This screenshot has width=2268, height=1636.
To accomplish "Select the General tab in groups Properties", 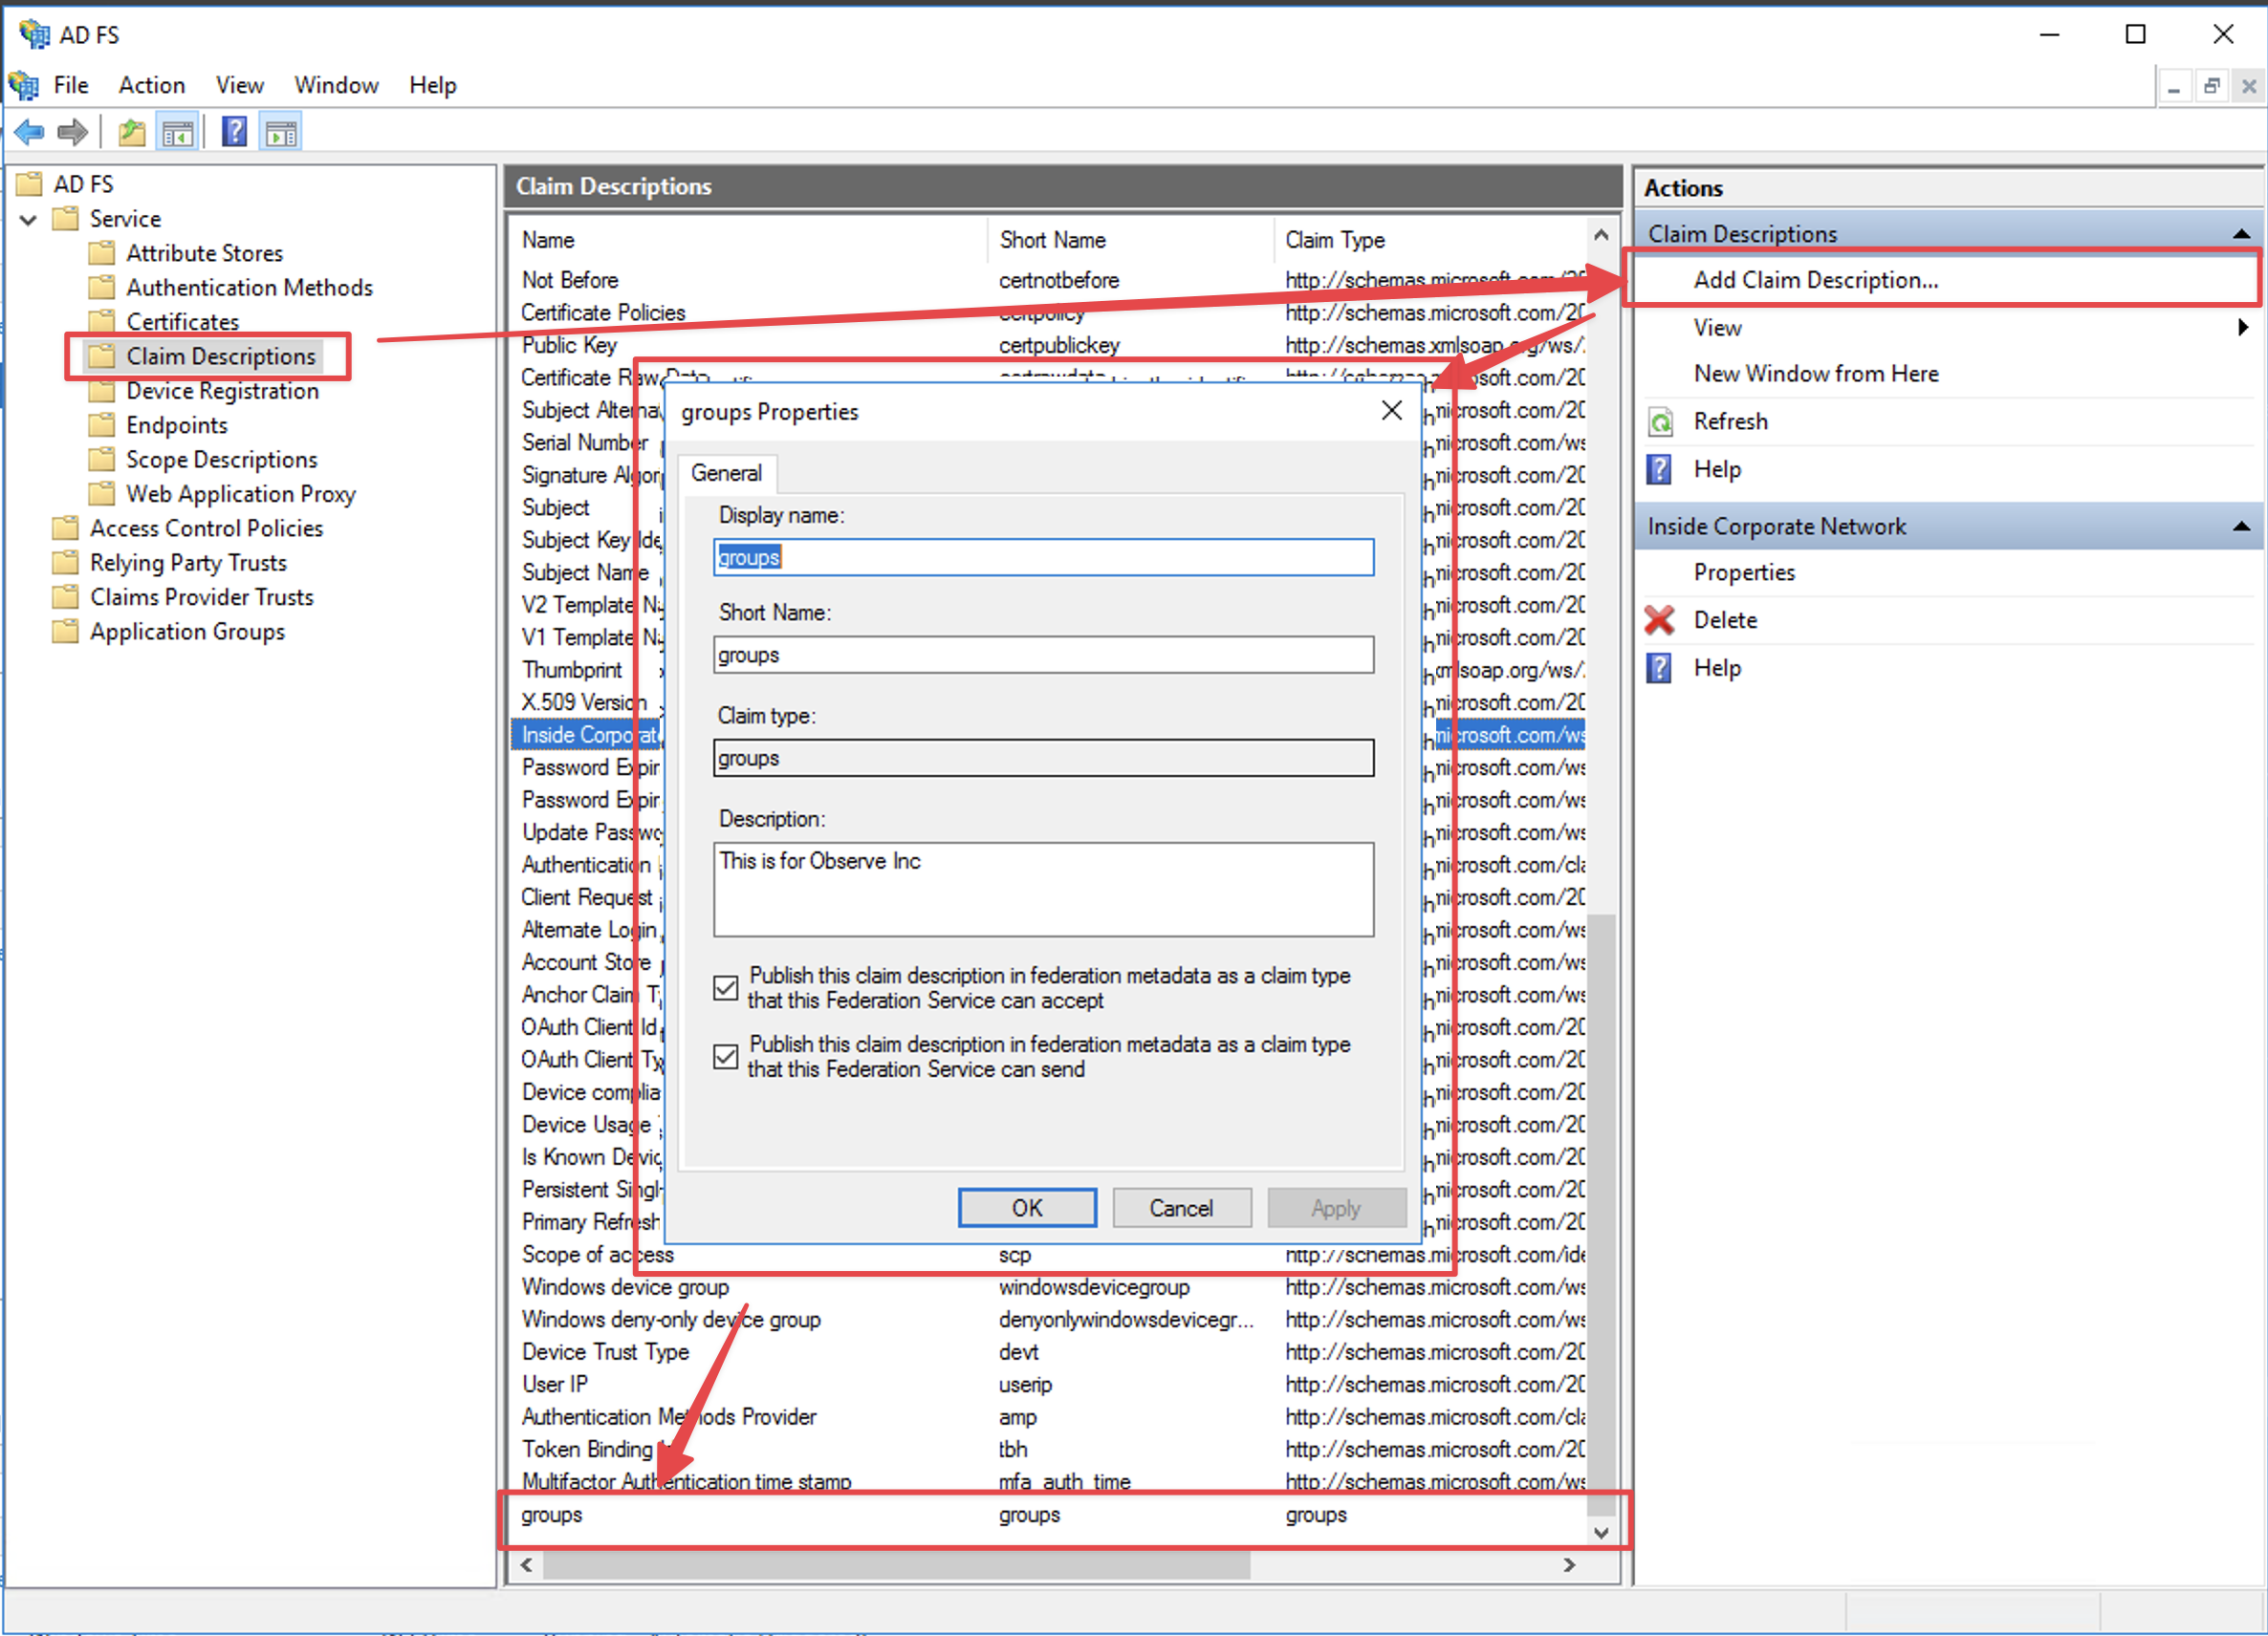I will click(726, 473).
